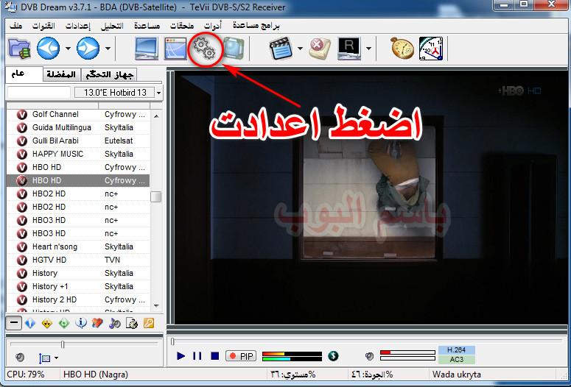The image size is (571, 387).
Task: Open the إعدادات menu
Action: coord(78,26)
